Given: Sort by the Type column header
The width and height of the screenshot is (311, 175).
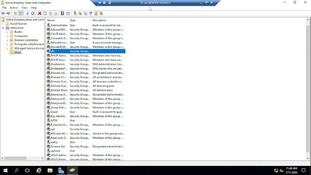Looking at the screenshot, I should (x=80, y=20).
